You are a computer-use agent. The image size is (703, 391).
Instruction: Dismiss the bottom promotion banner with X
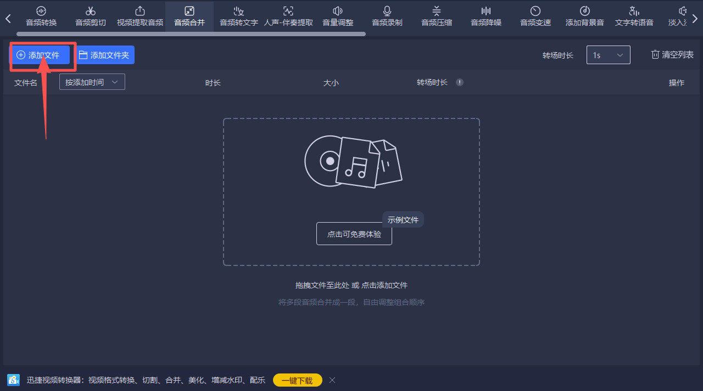click(332, 379)
